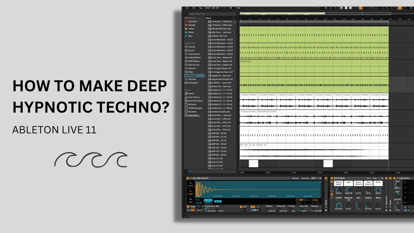Open the User Library place
Screen dimensions: 414x233
[194, 97]
